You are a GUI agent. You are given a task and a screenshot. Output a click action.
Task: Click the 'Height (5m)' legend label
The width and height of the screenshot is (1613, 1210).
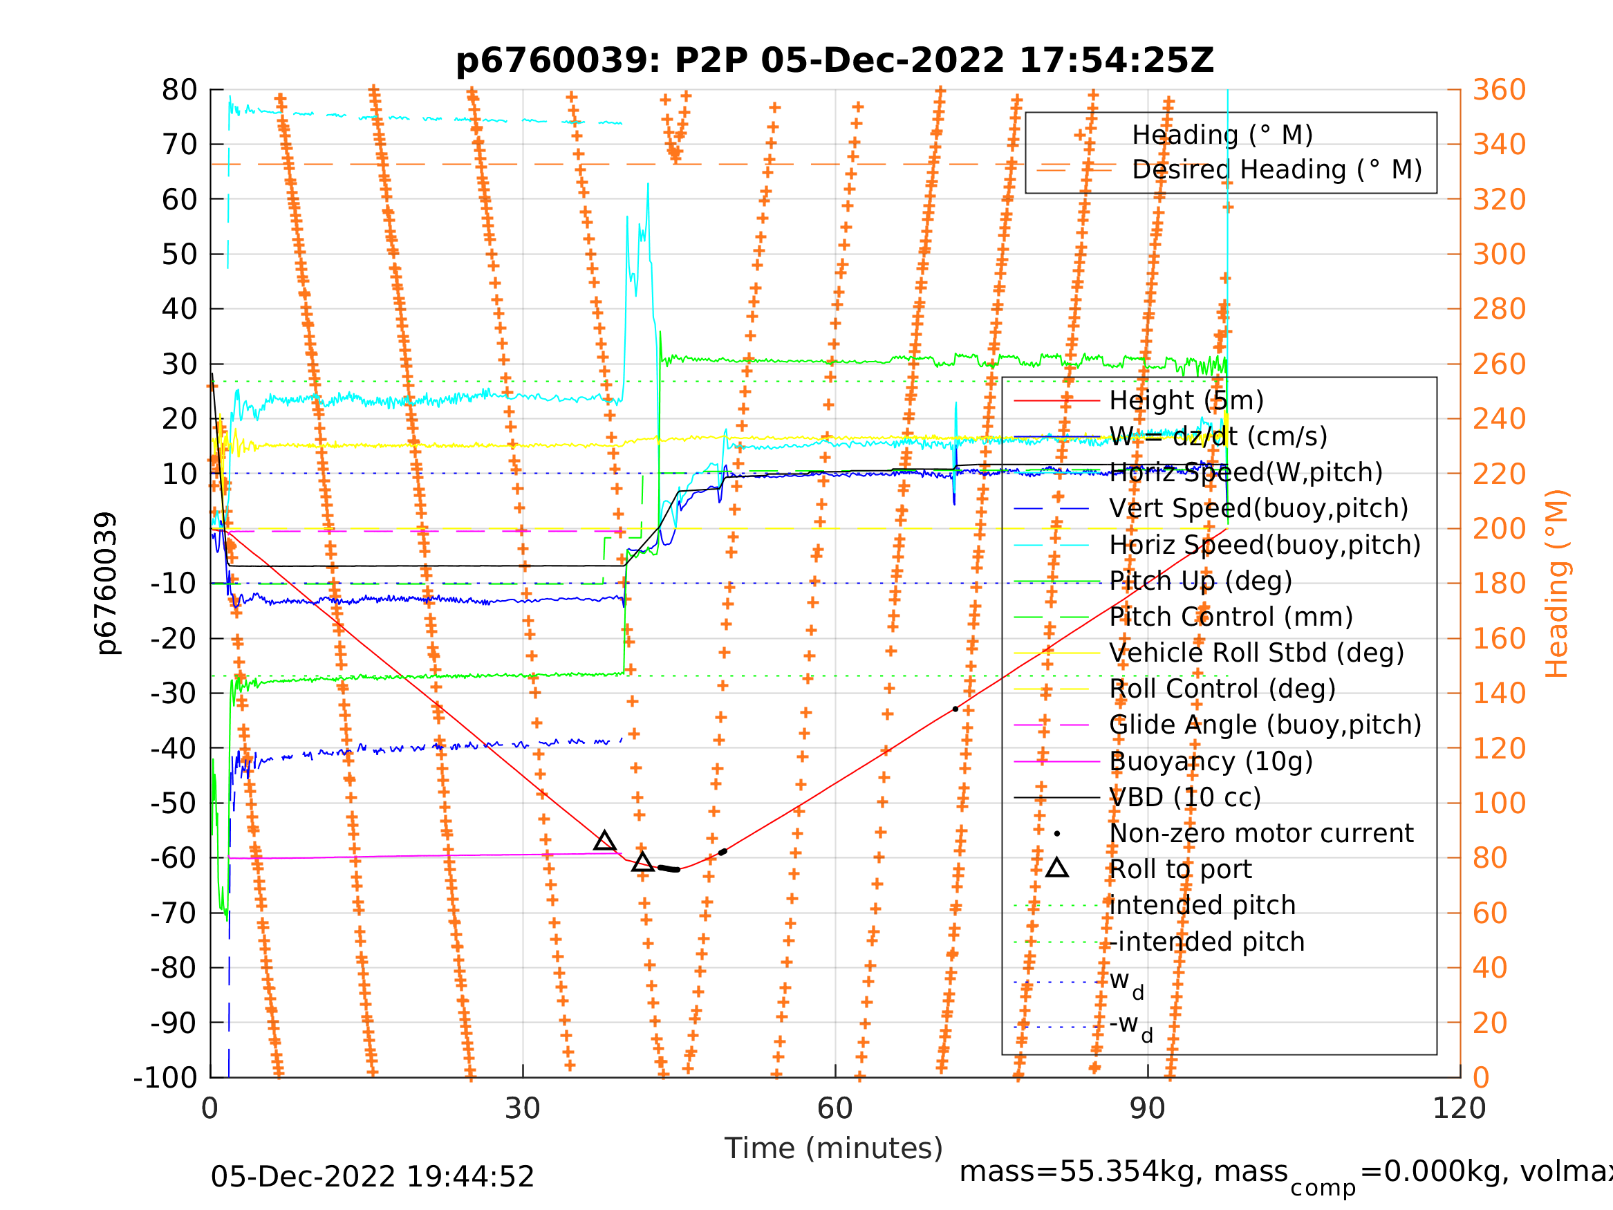click(1186, 400)
